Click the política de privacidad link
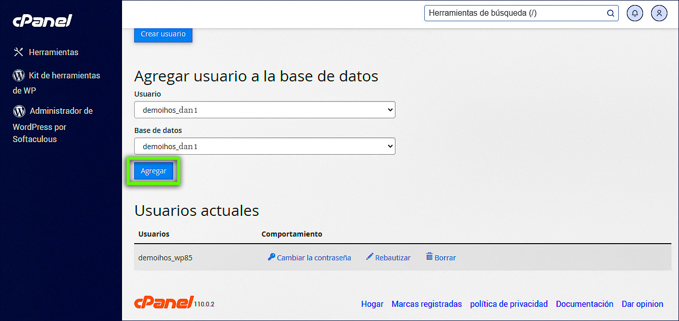 [508, 304]
